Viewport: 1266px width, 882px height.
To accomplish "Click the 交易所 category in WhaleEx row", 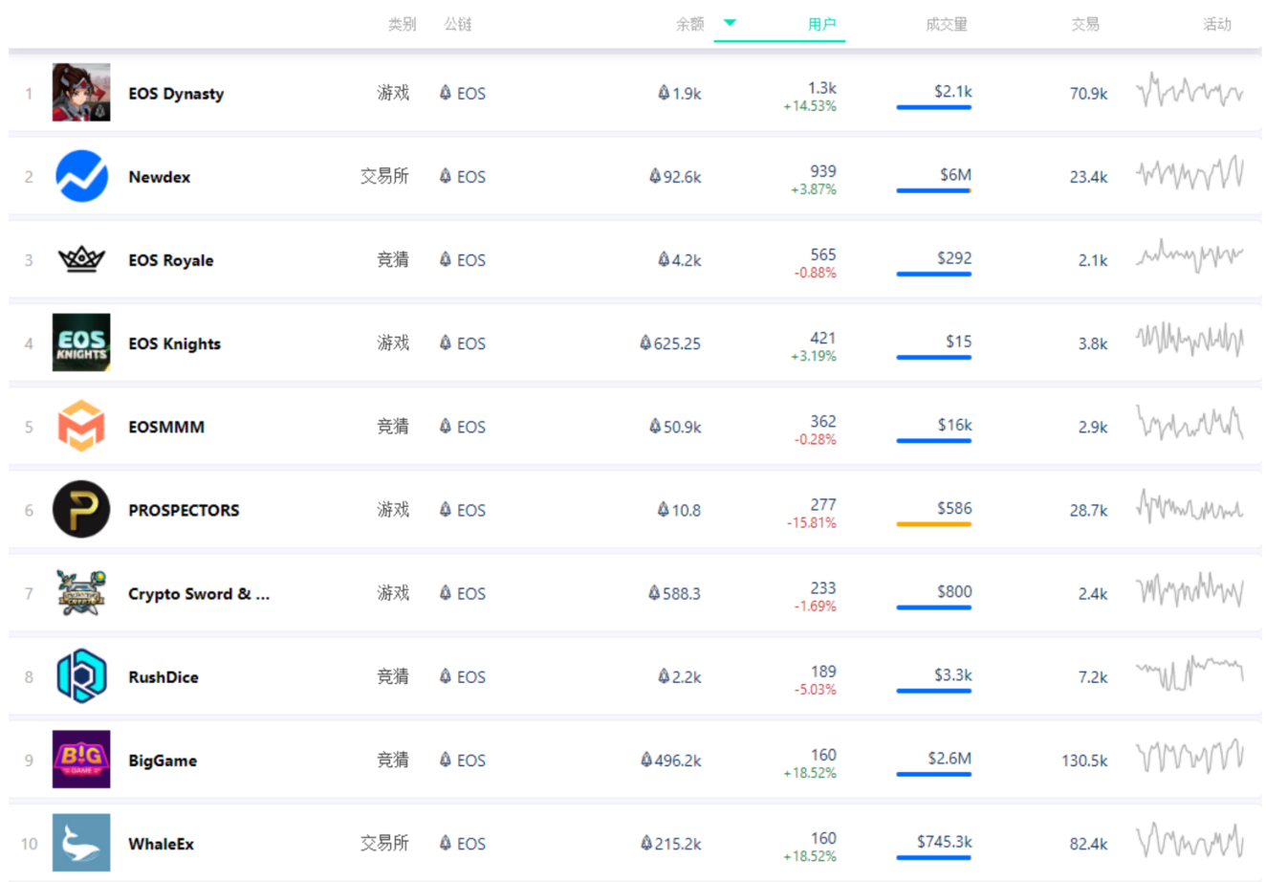I will tap(384, 842).
